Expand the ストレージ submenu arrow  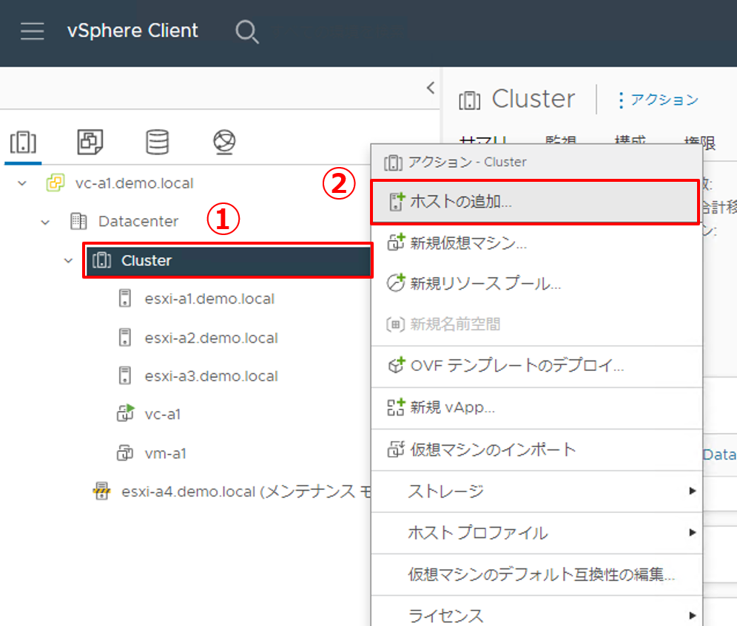[692, 491]
